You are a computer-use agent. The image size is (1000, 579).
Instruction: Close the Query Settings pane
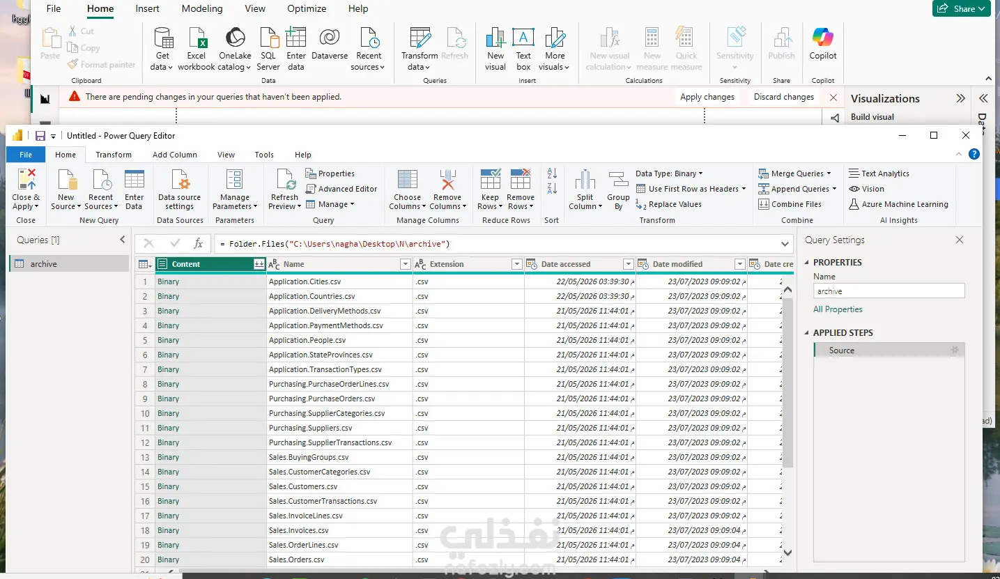pyautogui.click(x=960, y=240)
